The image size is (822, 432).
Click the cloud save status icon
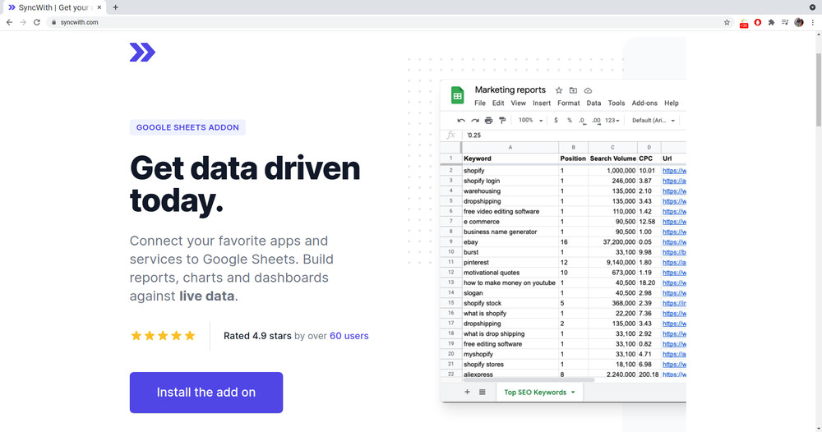coord(588,90)
